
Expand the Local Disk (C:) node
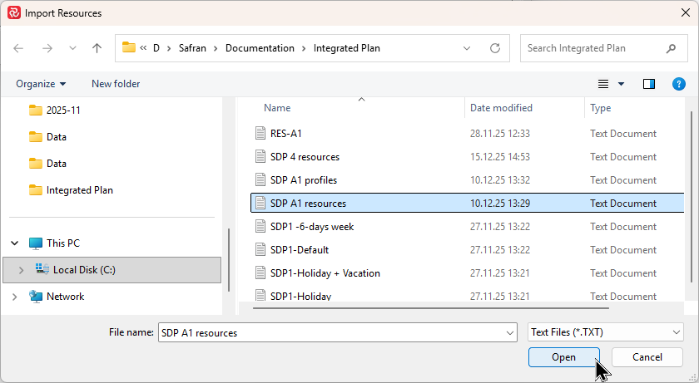[x=21, y=269]
